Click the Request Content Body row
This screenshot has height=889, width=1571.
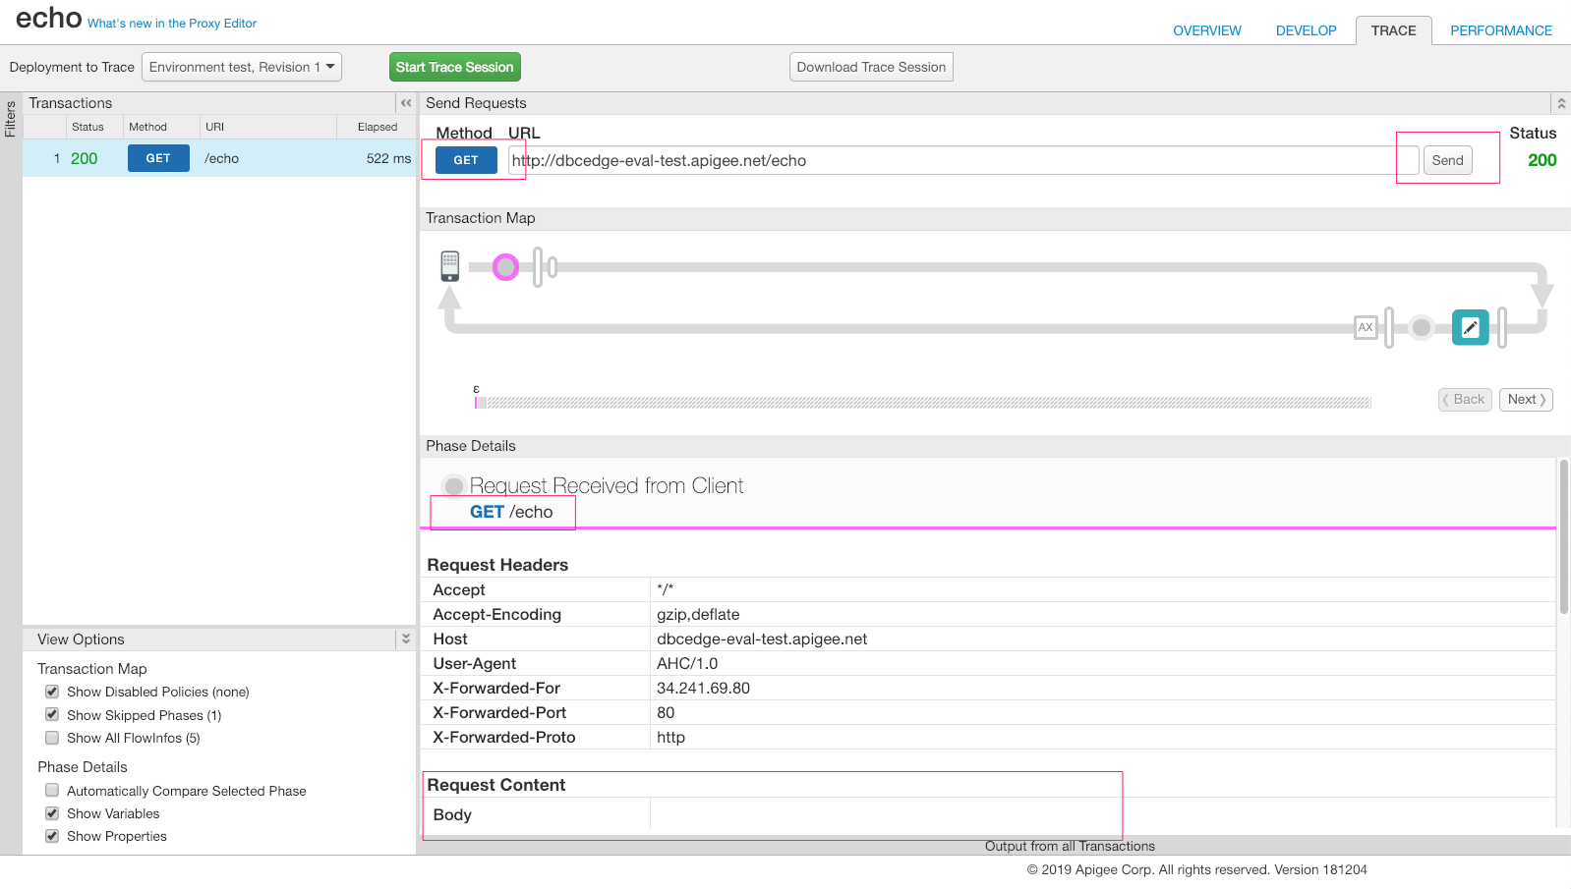coord(988,814)
